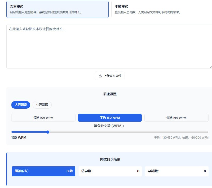Click the 朗读时长 result card
The width and height of the screenshot is (212, 188).
tap(43, 171)
